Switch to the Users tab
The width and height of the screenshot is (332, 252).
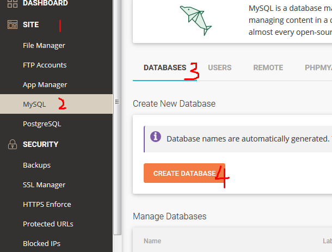click(x=219, y=68)
